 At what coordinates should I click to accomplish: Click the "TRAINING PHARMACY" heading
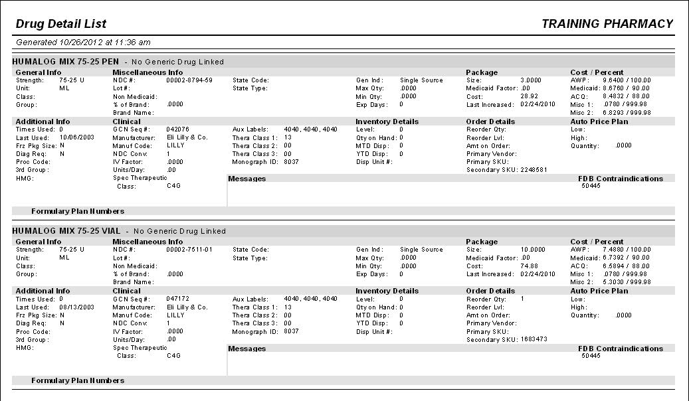[x=607, y=24]
